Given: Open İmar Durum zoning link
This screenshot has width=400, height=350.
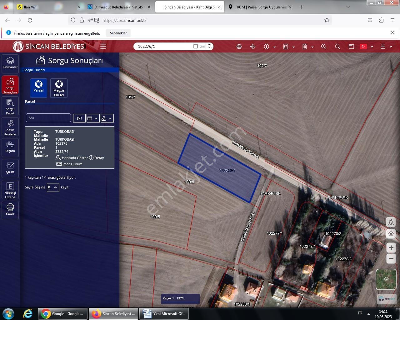Looking at the screenshot, I should [69, 164].
